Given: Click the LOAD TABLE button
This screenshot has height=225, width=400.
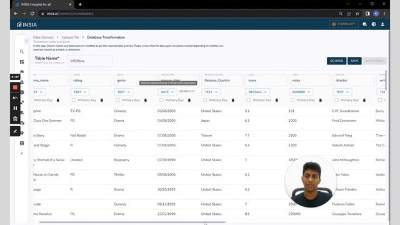Looking at the screenshot, I should pos(374,61).
